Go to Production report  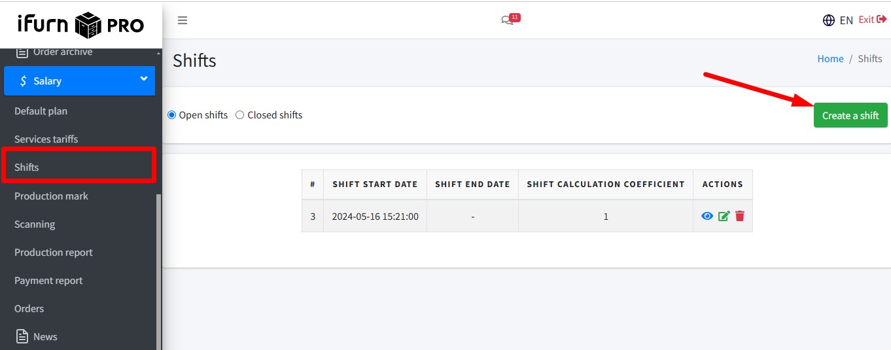(54, 253)
